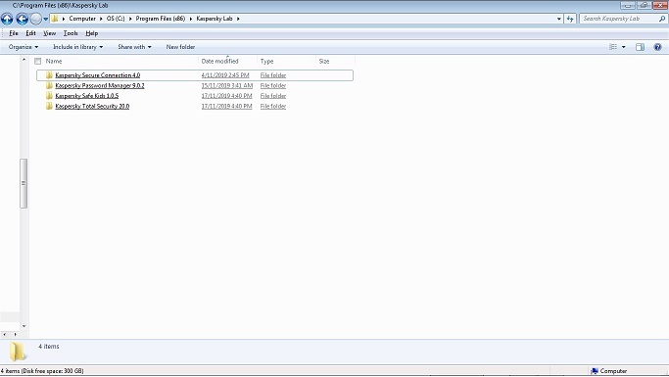Expand arrow after Computer breadcrumb

(102, 19)
